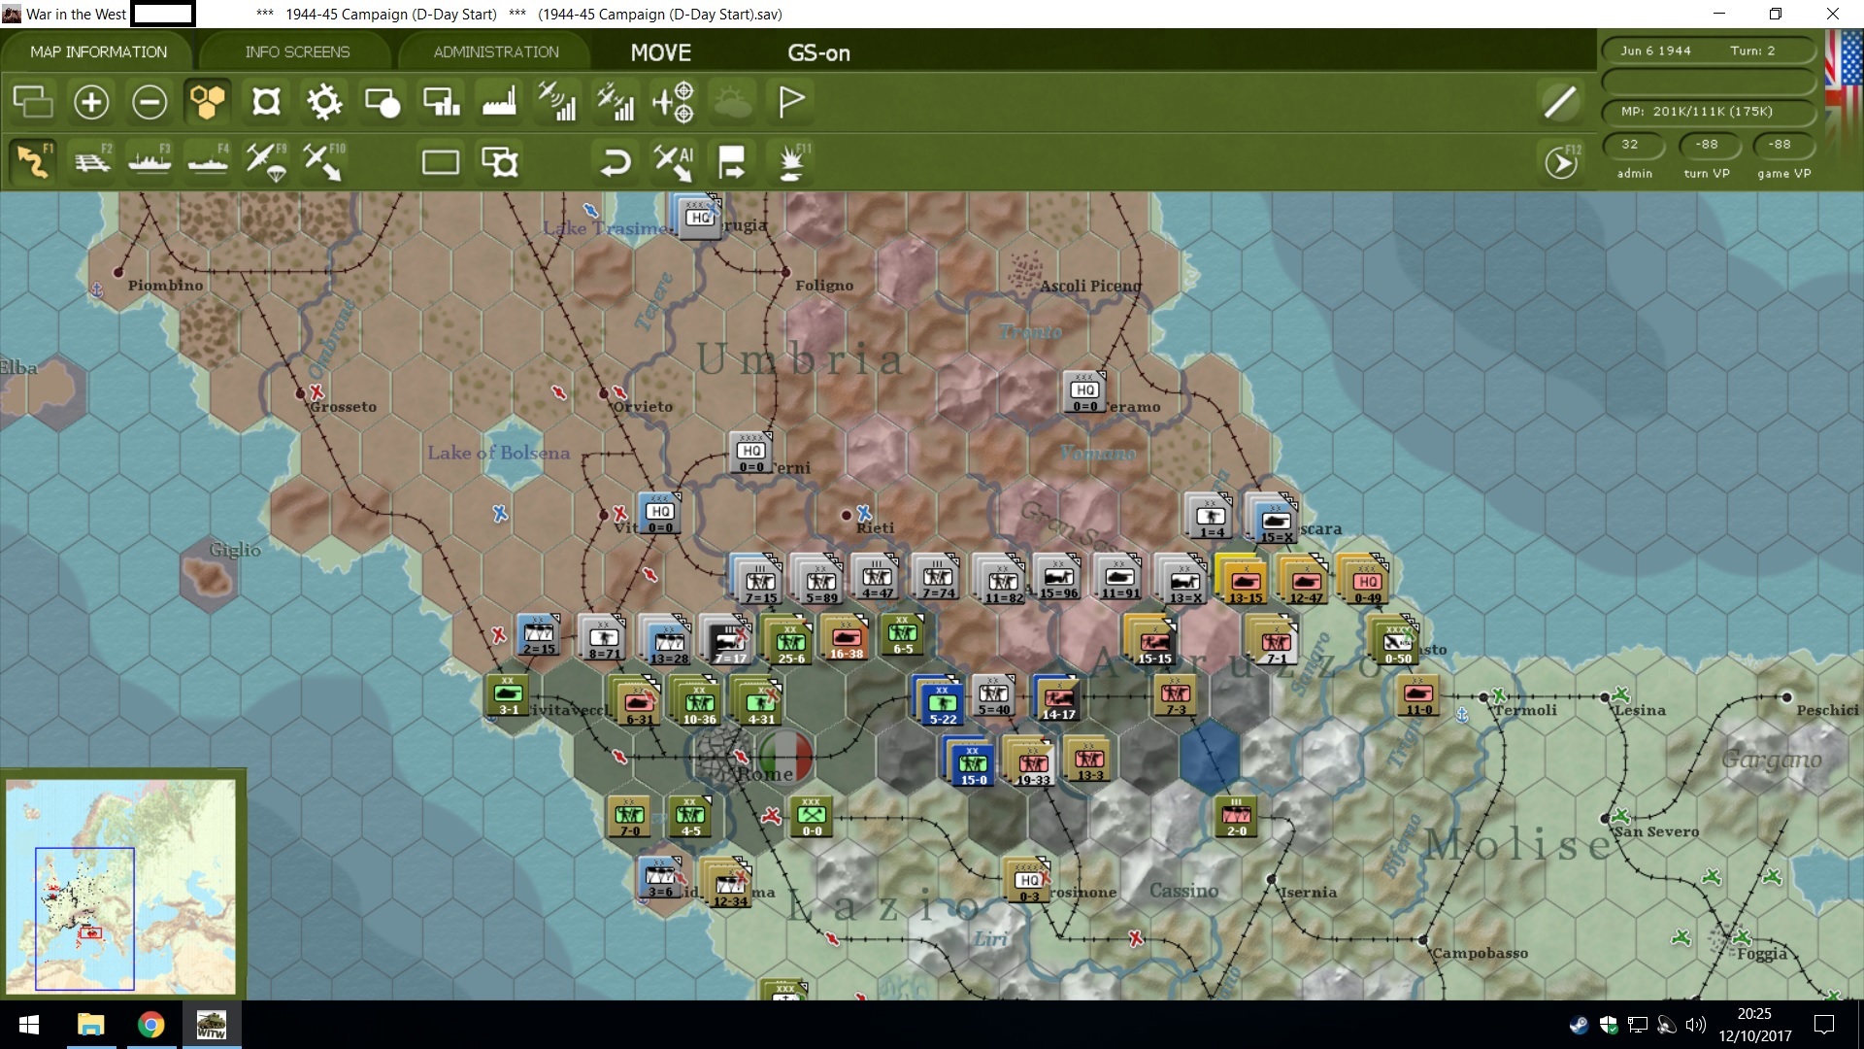Click the rectangle with fort icon
This screenshot has height=1049, width=1864.
[500, 161]
